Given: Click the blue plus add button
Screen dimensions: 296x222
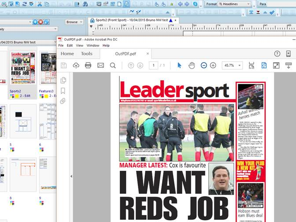Looking at the screenshot, I should 35,22.
